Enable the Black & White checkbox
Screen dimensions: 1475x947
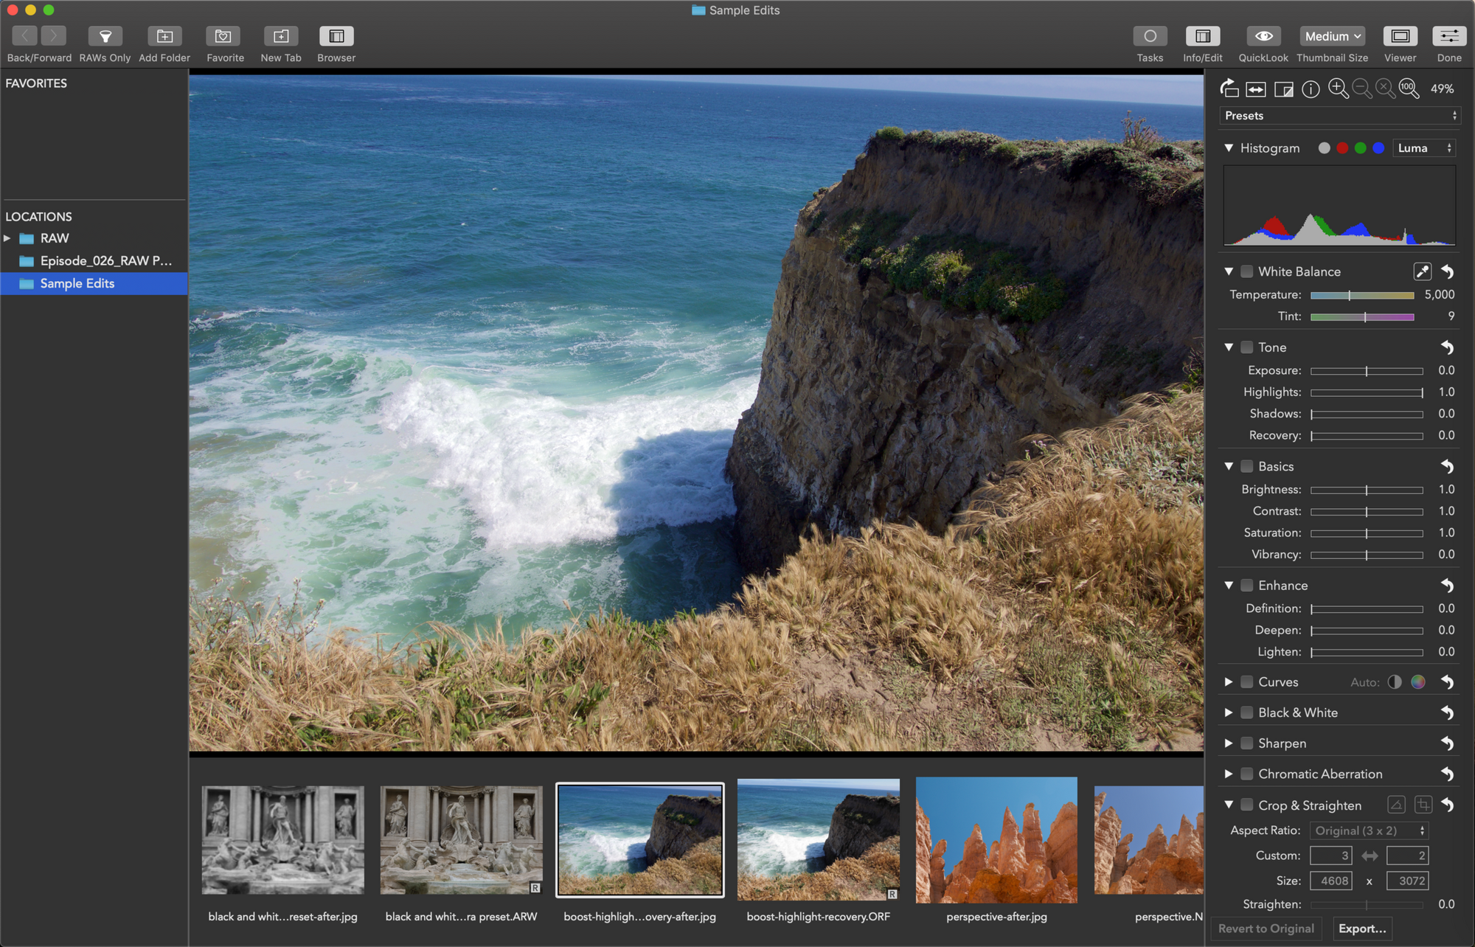[1246, 712]
